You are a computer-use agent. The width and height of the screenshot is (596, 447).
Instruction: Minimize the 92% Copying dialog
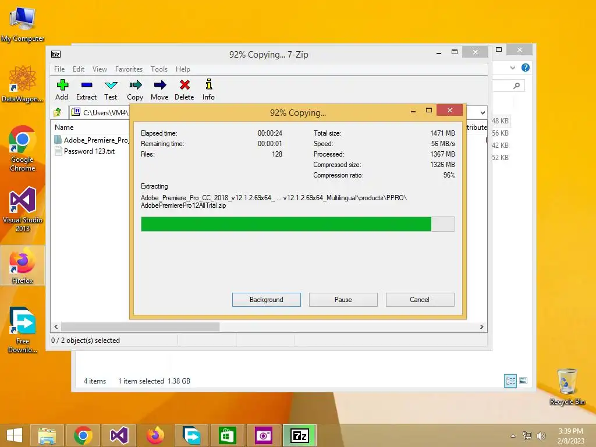pos(413,111)
